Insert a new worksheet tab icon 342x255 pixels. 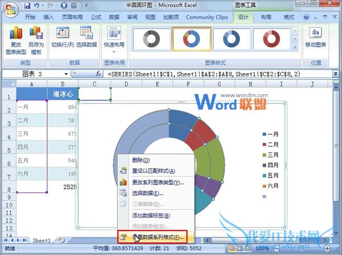(x=62, y=240)
